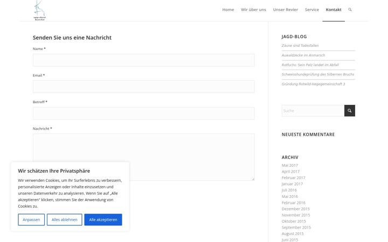
Task: Open the August 2015 archive
Action: [x=293, y=233]
